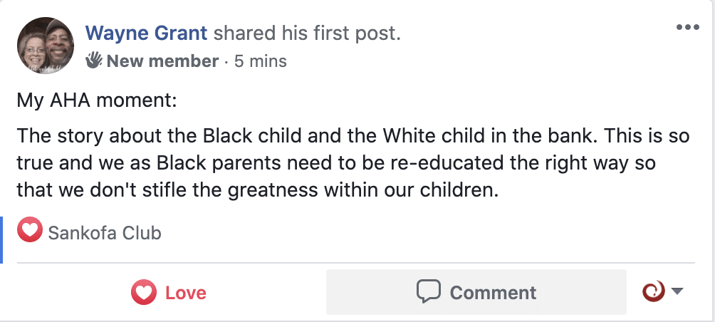
Task: Toggle the Love reaction text label
Action: [x=186, y=292]
